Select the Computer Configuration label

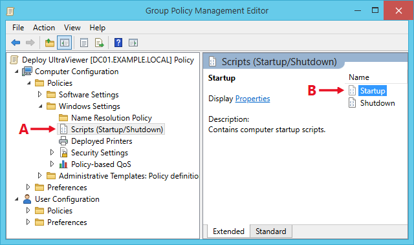pyautogui.click(x=76, y=72)
